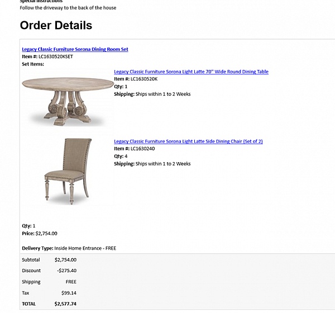
Task: Click the table item number LC1630520K
Action: click(x=144, y=79)
